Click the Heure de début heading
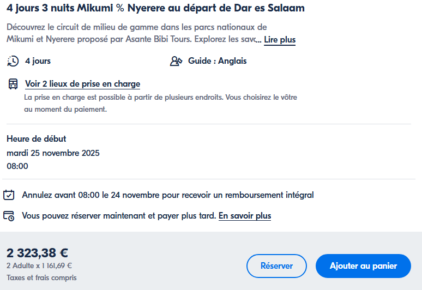422x290 pixels. 36,139
